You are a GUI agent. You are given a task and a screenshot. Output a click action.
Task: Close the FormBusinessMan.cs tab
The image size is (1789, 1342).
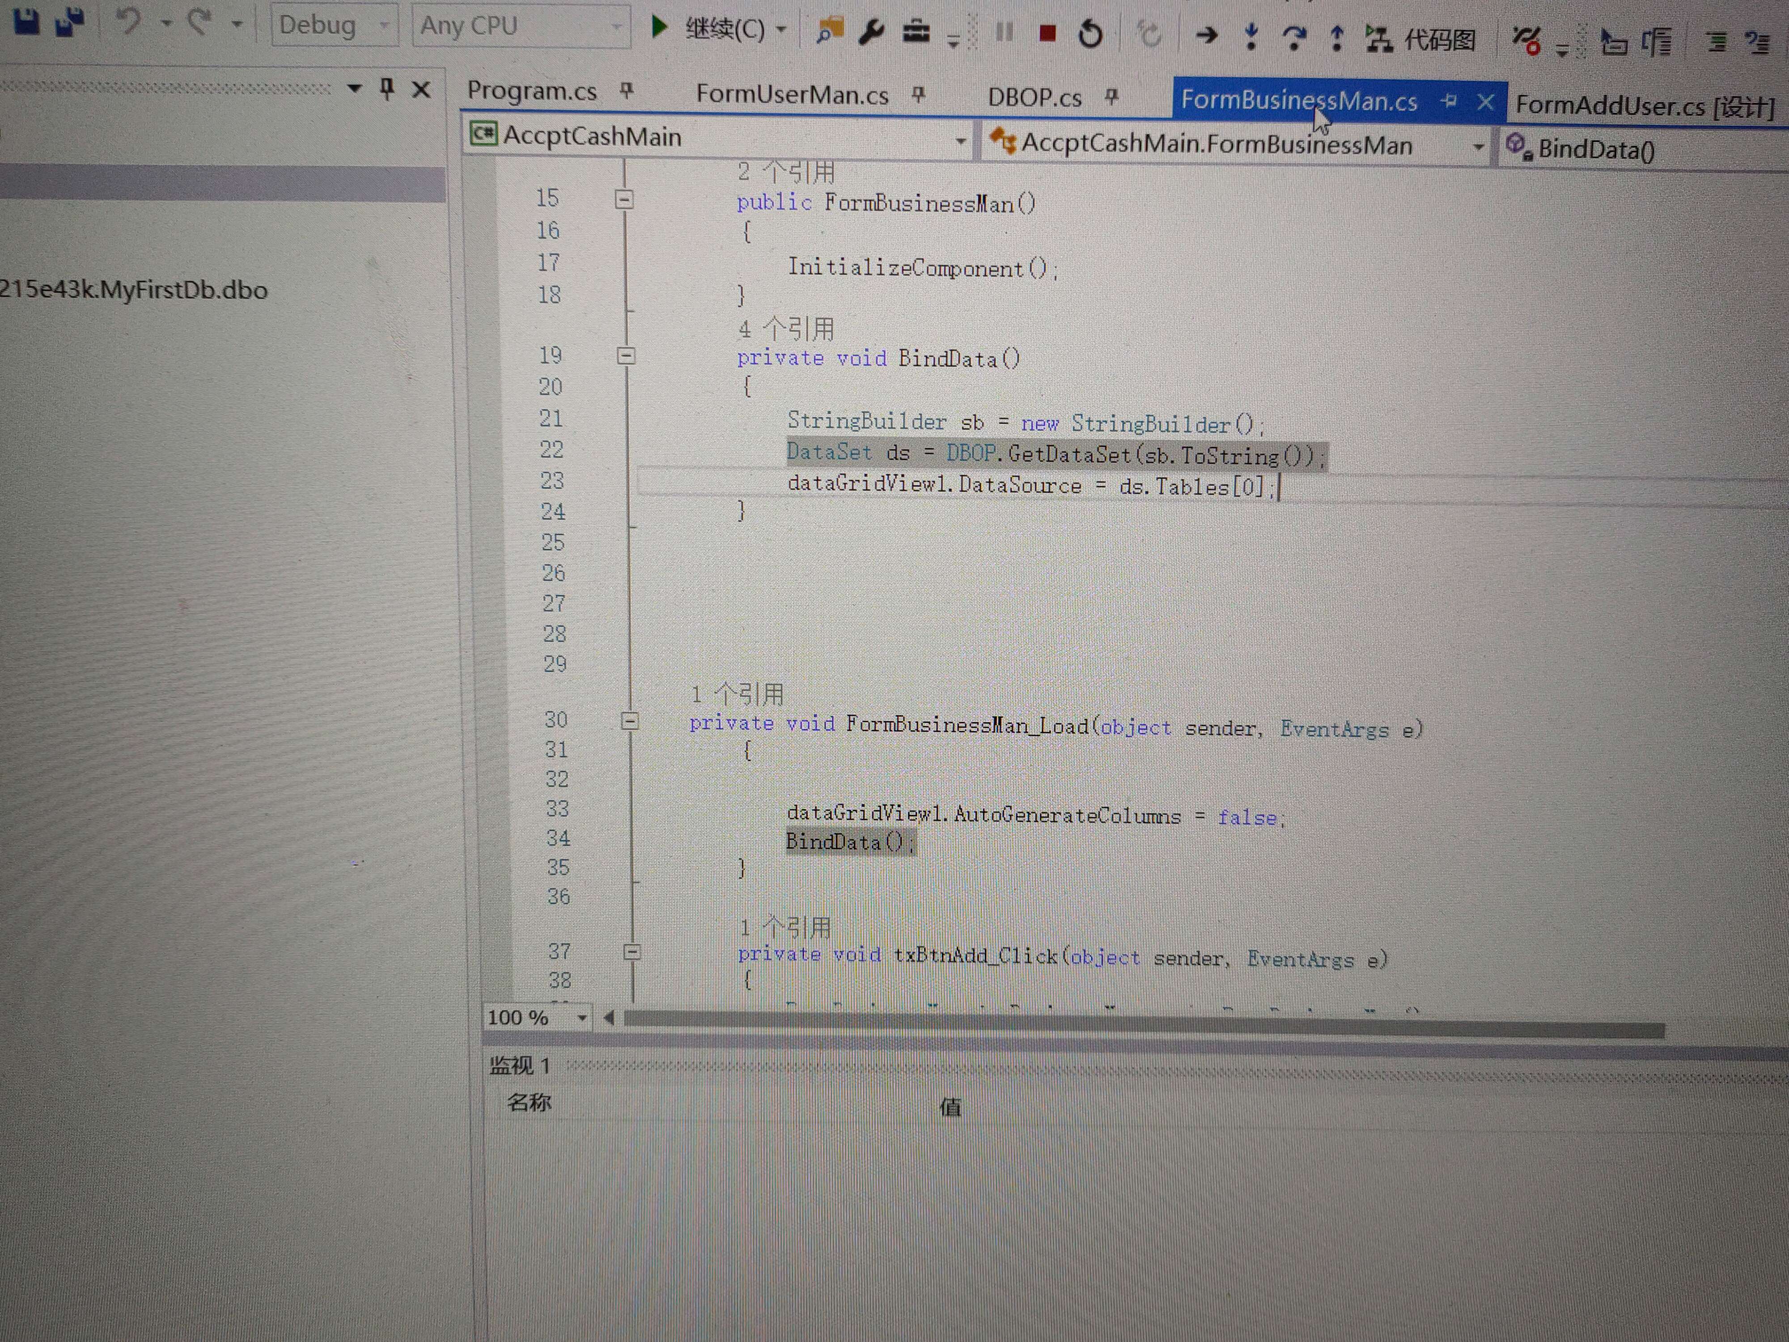coord(1486,102)
